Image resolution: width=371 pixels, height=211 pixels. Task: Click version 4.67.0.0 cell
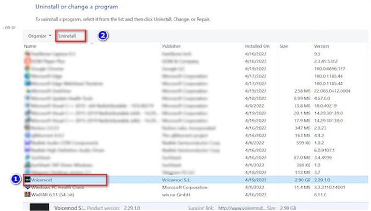[x=322, y=98]
